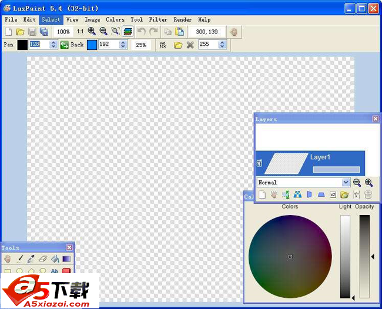Open the Help menu
This screenshot has width=382, height=309.
[204, 20]
